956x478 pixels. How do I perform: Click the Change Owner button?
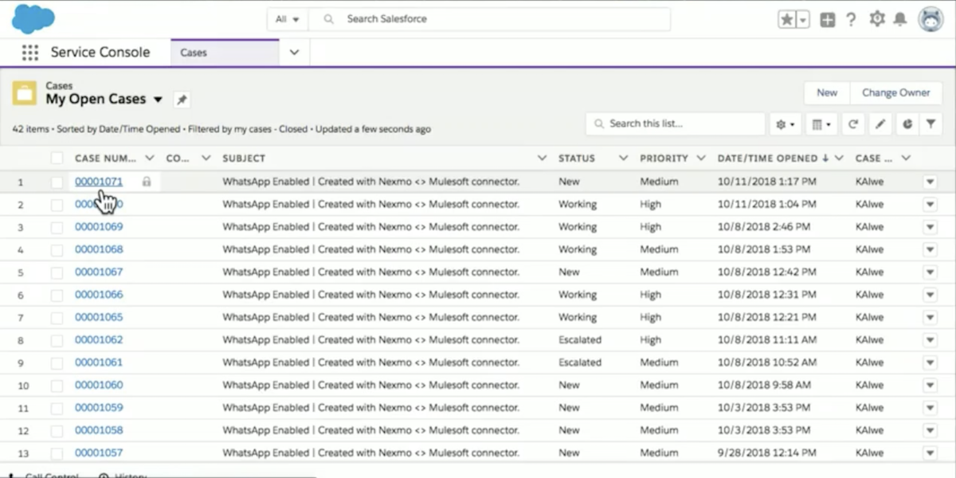[895, 93]
